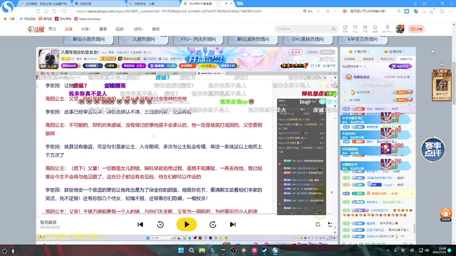Open the 赛事 navigation item
The image size is (456, 256).
pos(103,29)
